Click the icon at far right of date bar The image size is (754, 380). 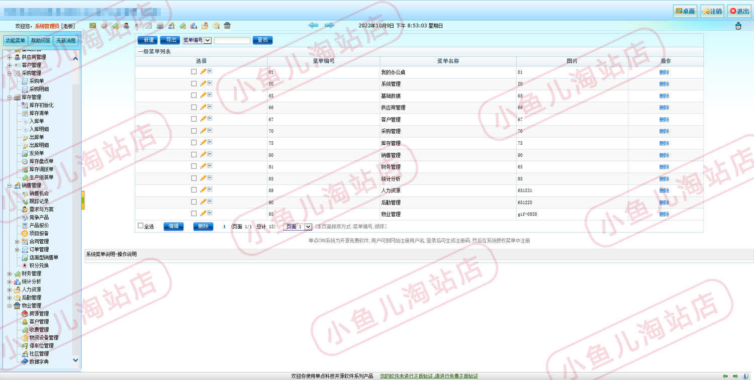[738, 26]
